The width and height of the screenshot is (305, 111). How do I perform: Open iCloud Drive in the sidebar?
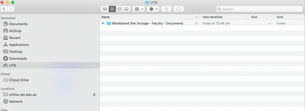50,80
